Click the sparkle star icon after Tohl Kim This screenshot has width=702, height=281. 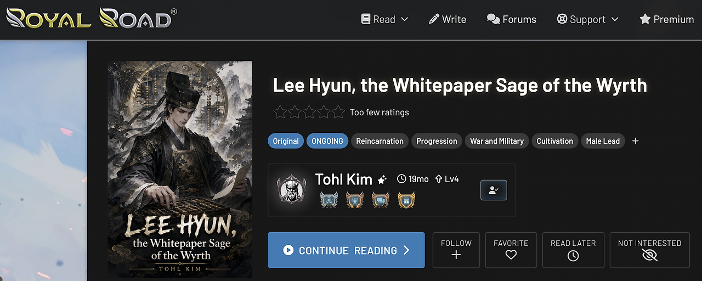[382, 179]
